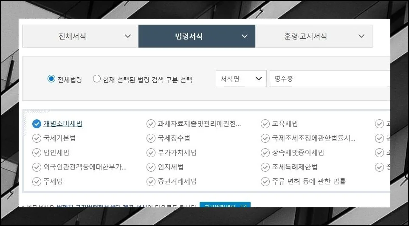The width and height of the screenshot is (409, 226).
Task: Open the 국제조세조정에관한법률시... entry
Action: 313,138
